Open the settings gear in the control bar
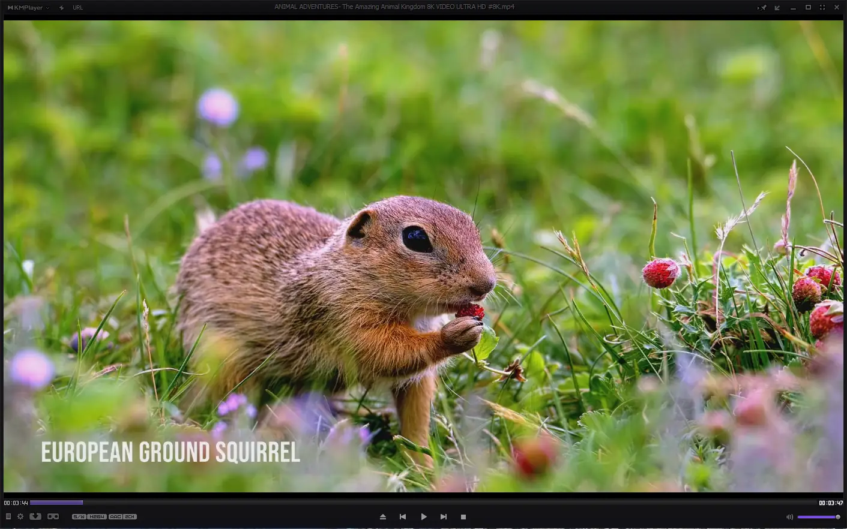847x529 pixels. pyautogui.click(x=20, y=516)
